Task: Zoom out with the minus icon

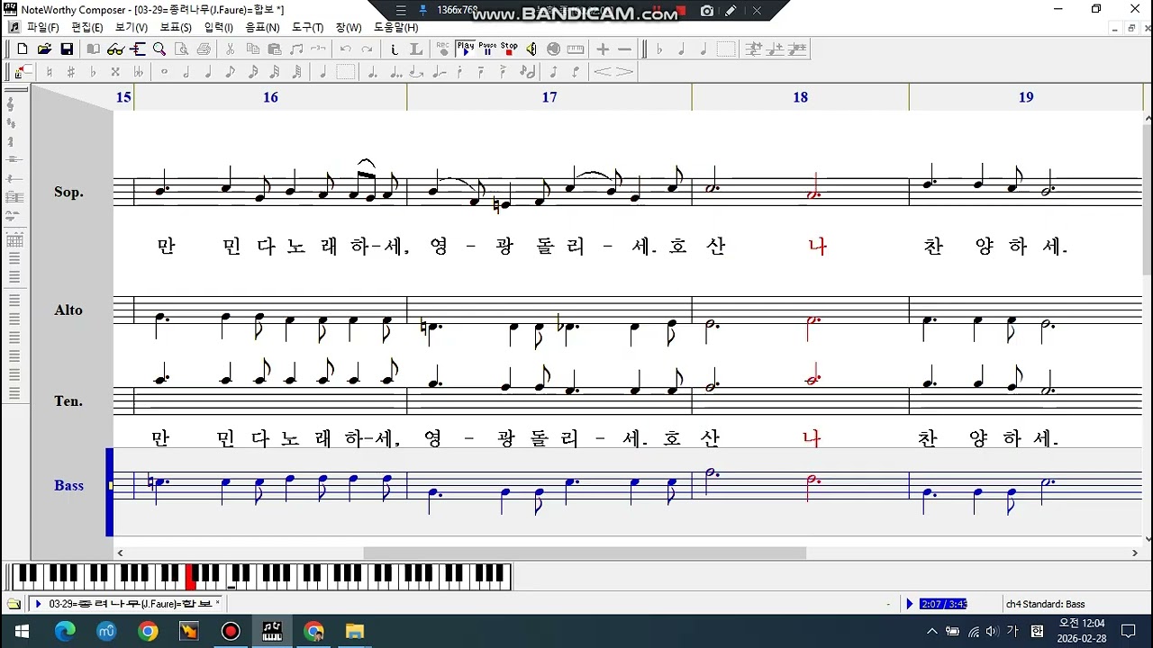Action: point(624,49)
